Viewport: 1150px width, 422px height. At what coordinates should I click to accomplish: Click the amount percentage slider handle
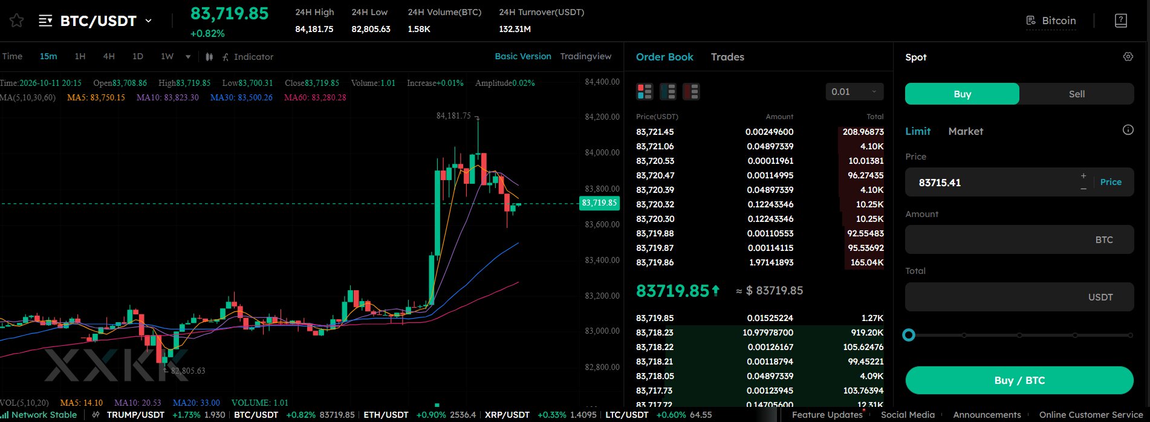tap(909, 335)
